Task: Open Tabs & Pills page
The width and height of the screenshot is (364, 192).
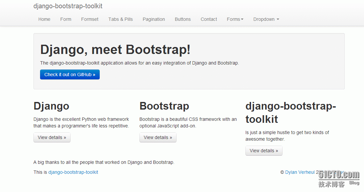Action: pos(121,19)
